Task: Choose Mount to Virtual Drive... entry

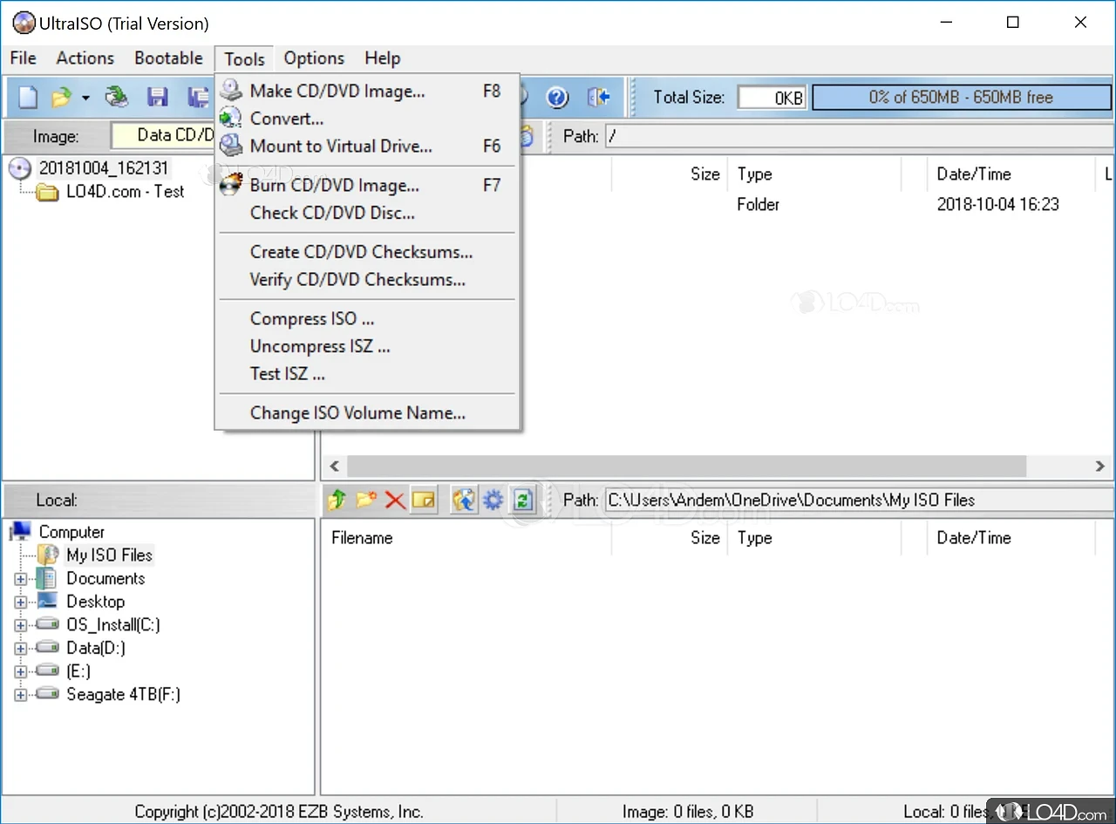Action: coord(367,146)
